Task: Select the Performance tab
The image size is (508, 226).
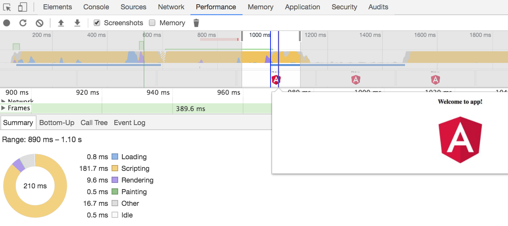Action: 216,7
